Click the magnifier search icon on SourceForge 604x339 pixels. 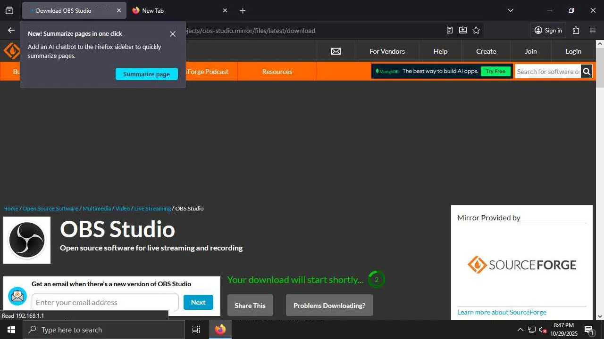coord(587,72)
